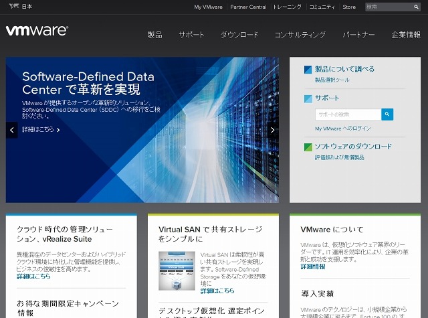The image size is (428, 318).
Task: Open the パートナー menu
Action: click(x=358, y=35)
